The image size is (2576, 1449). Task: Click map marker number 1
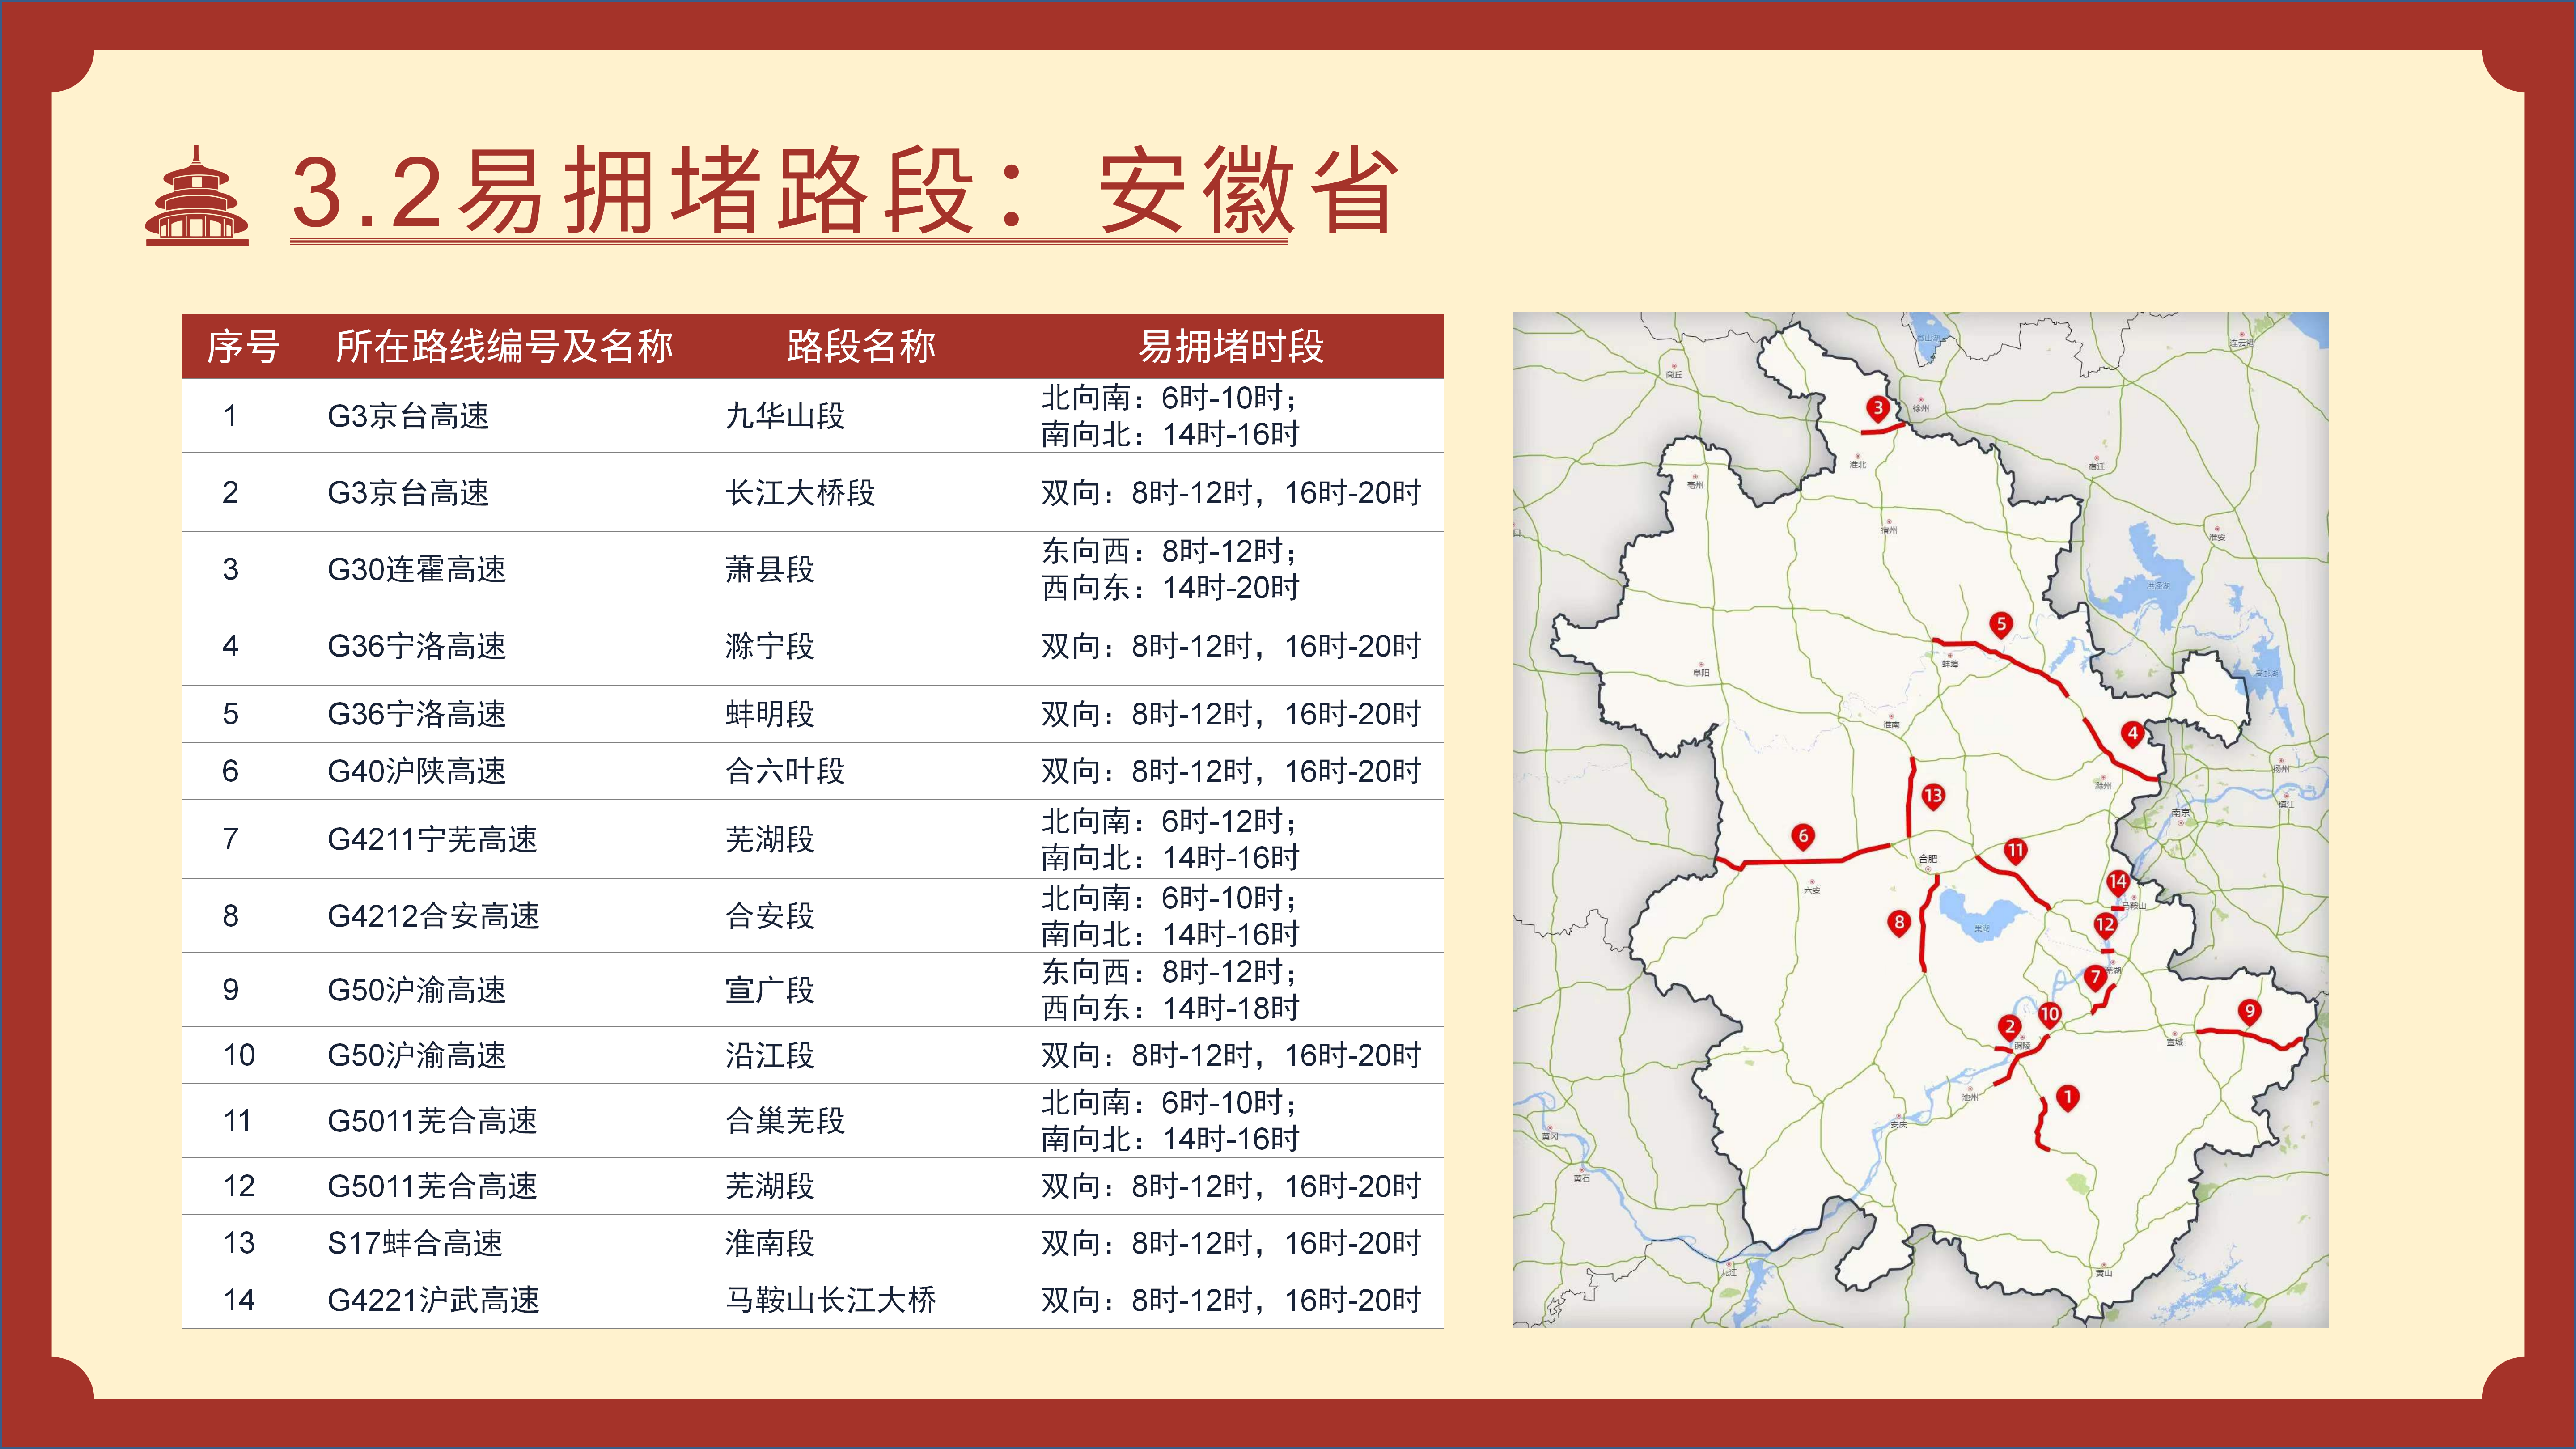[x=2067, y=1097]
